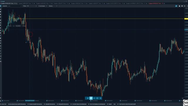Click the alert bell icon in floating toolbar

point(94,98)
